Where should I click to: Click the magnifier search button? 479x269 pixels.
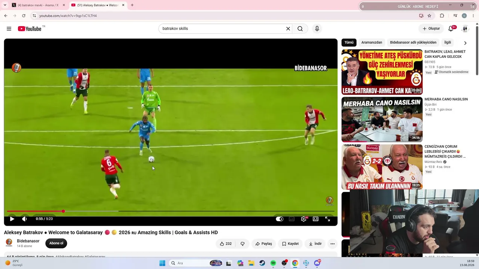(x=300, y=29)
